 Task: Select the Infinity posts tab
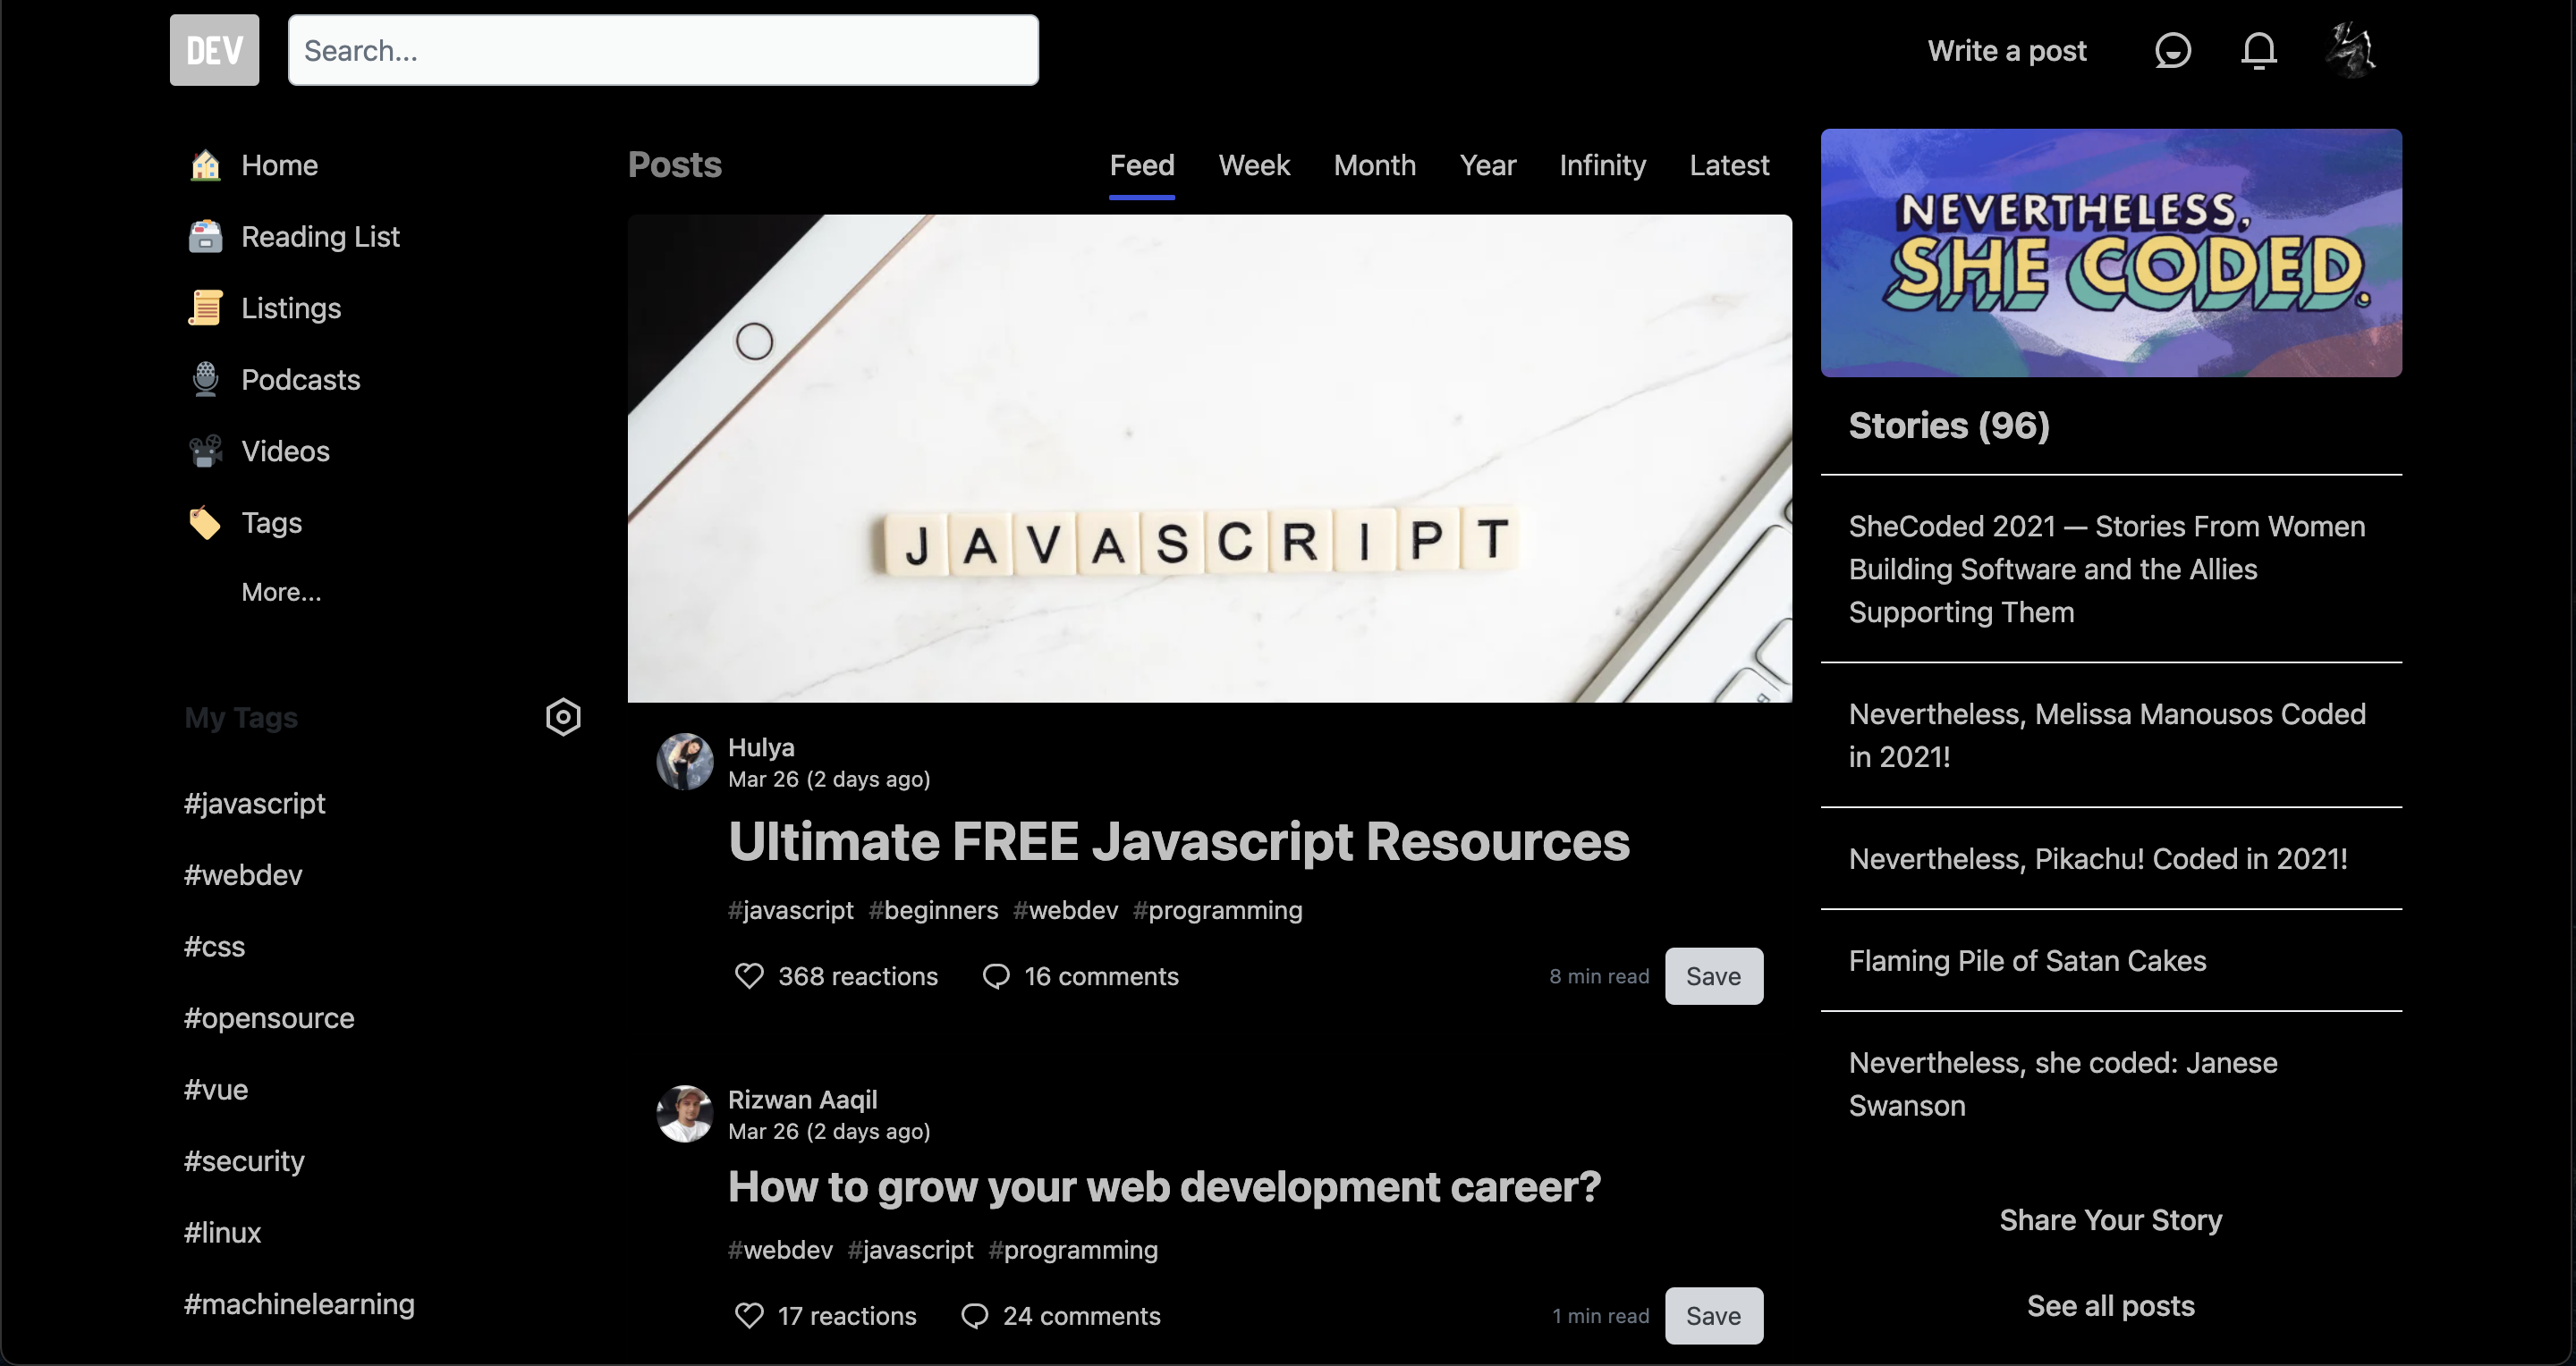coord(1602,164)
